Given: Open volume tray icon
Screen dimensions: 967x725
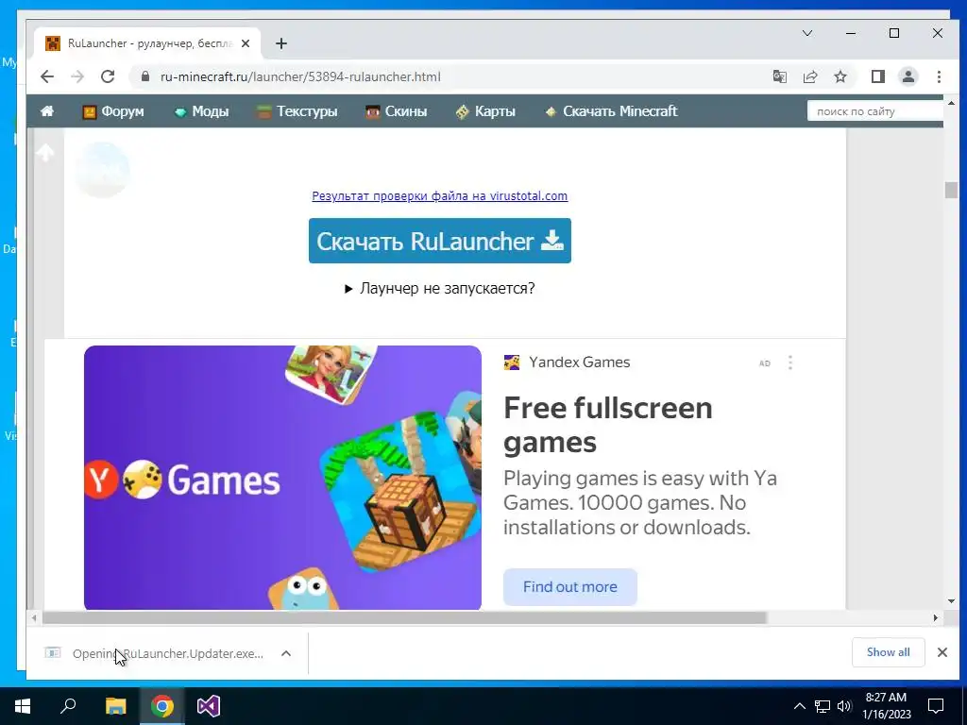Looking at the screenshot, I should tap(844, 706).
